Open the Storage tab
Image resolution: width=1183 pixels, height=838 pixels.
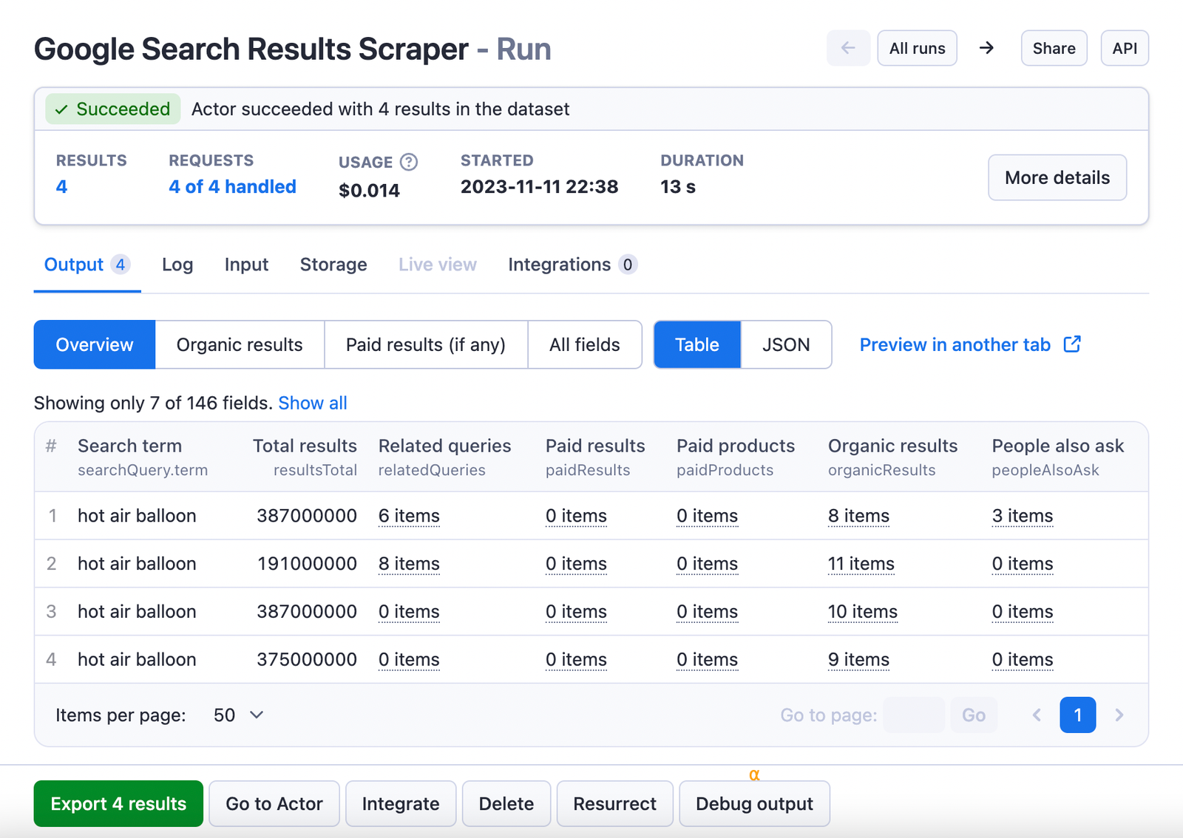[333, 264]
